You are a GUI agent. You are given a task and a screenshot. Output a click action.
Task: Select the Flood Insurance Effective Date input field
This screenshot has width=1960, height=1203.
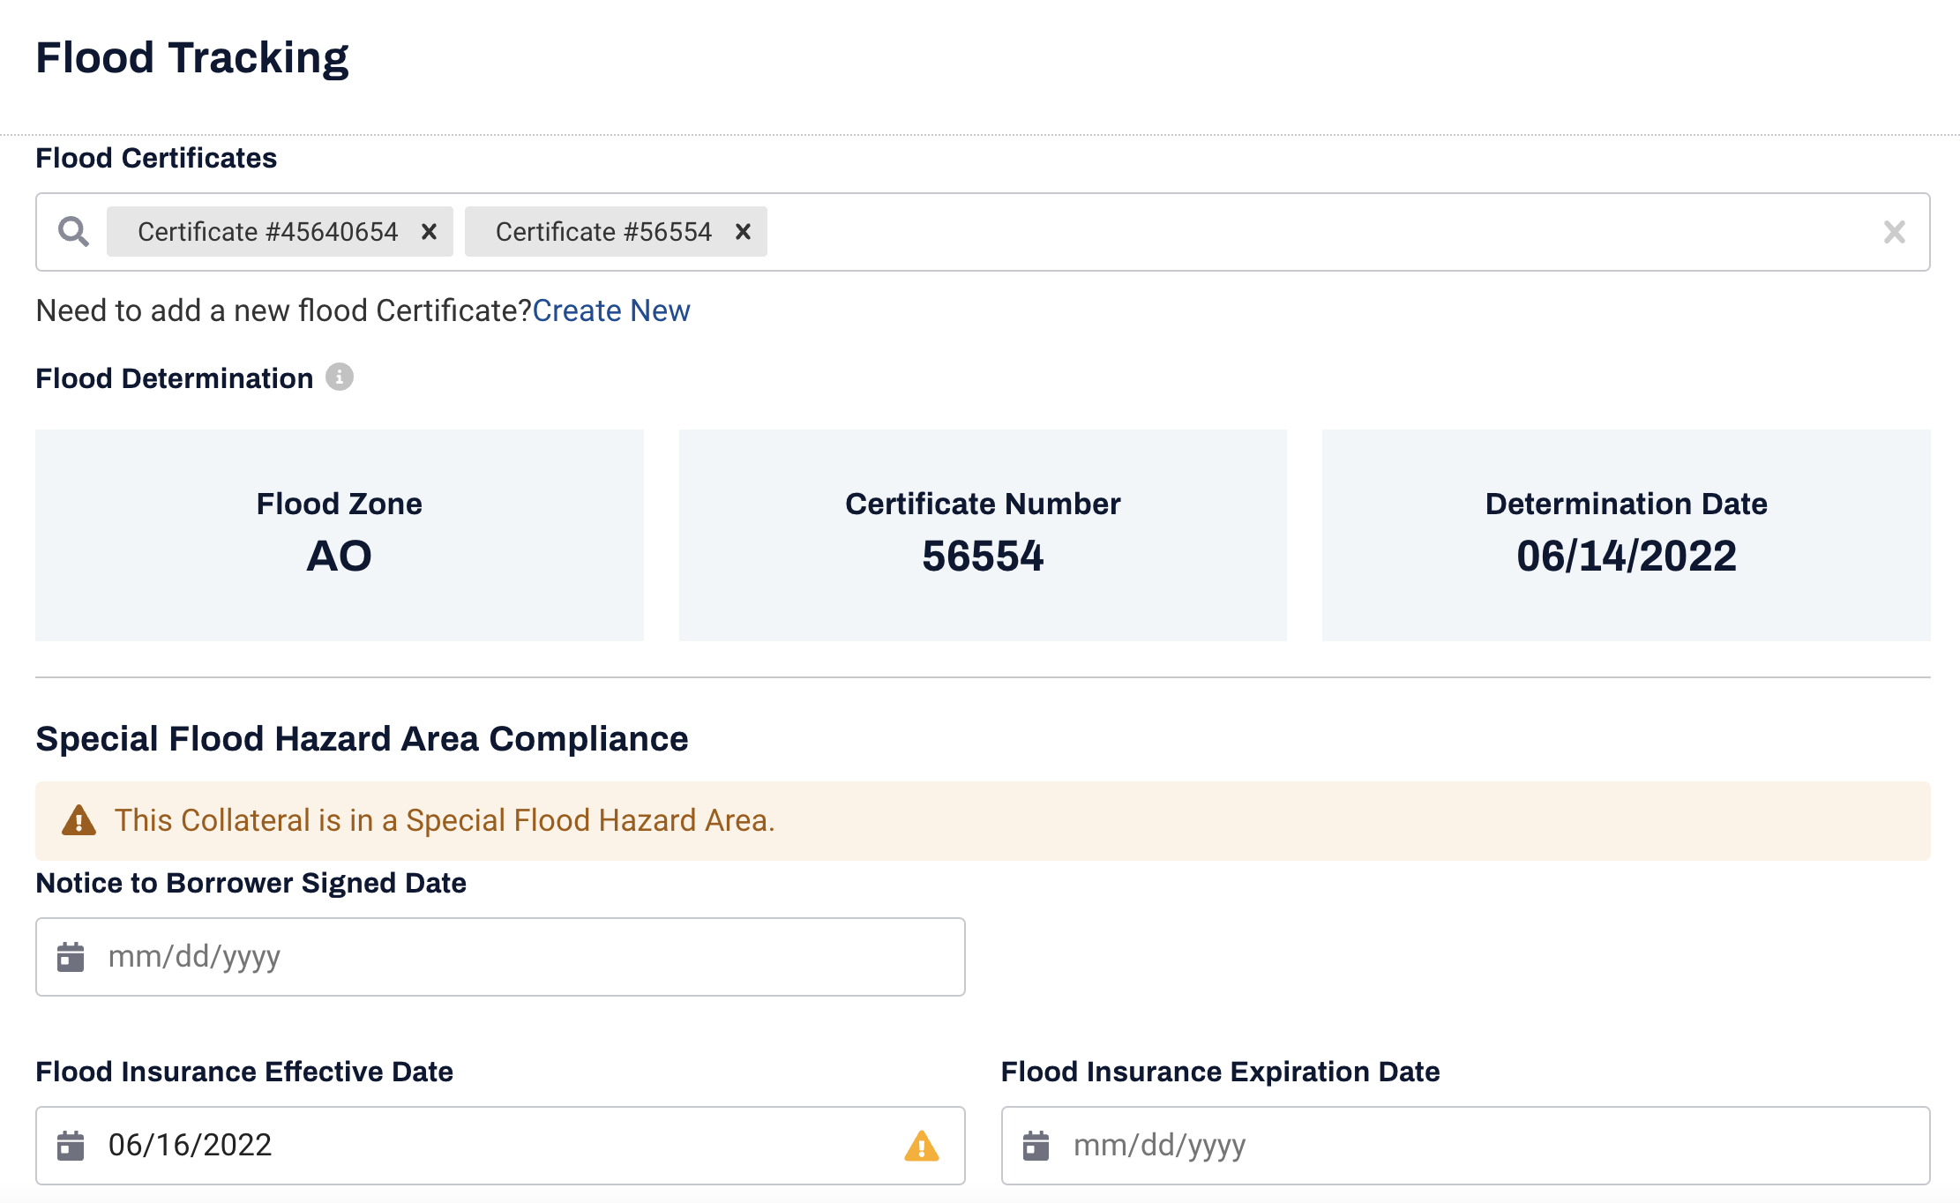500,1146
